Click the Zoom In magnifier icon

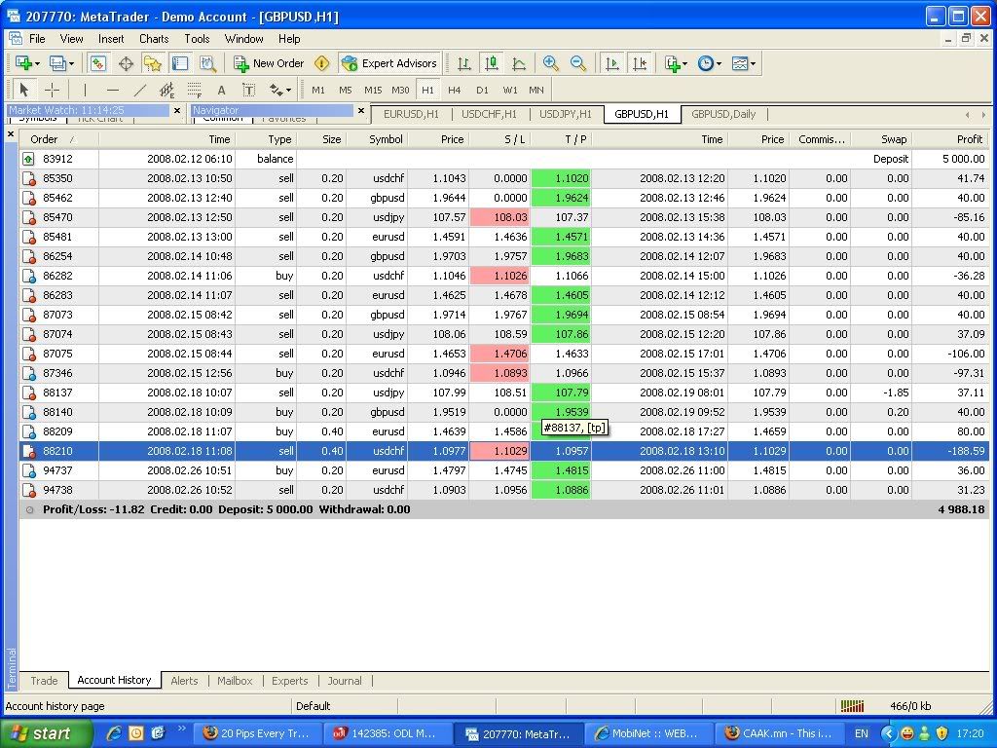point(551,63)
